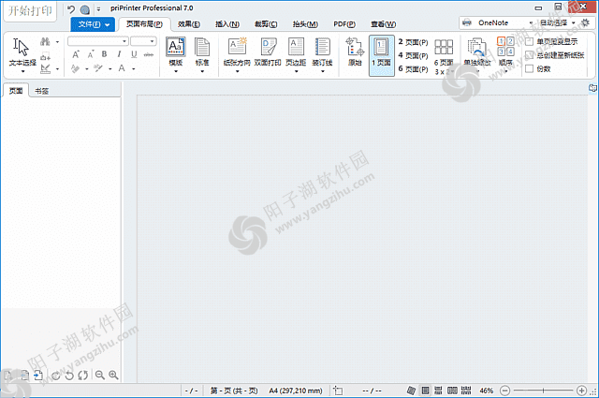The image size is (599, 398).
Task: Toggle strikethrough formatting
Action: pyautogui.click(x=149, y=54)
